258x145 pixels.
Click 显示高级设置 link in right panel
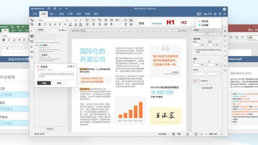[207, 88]
